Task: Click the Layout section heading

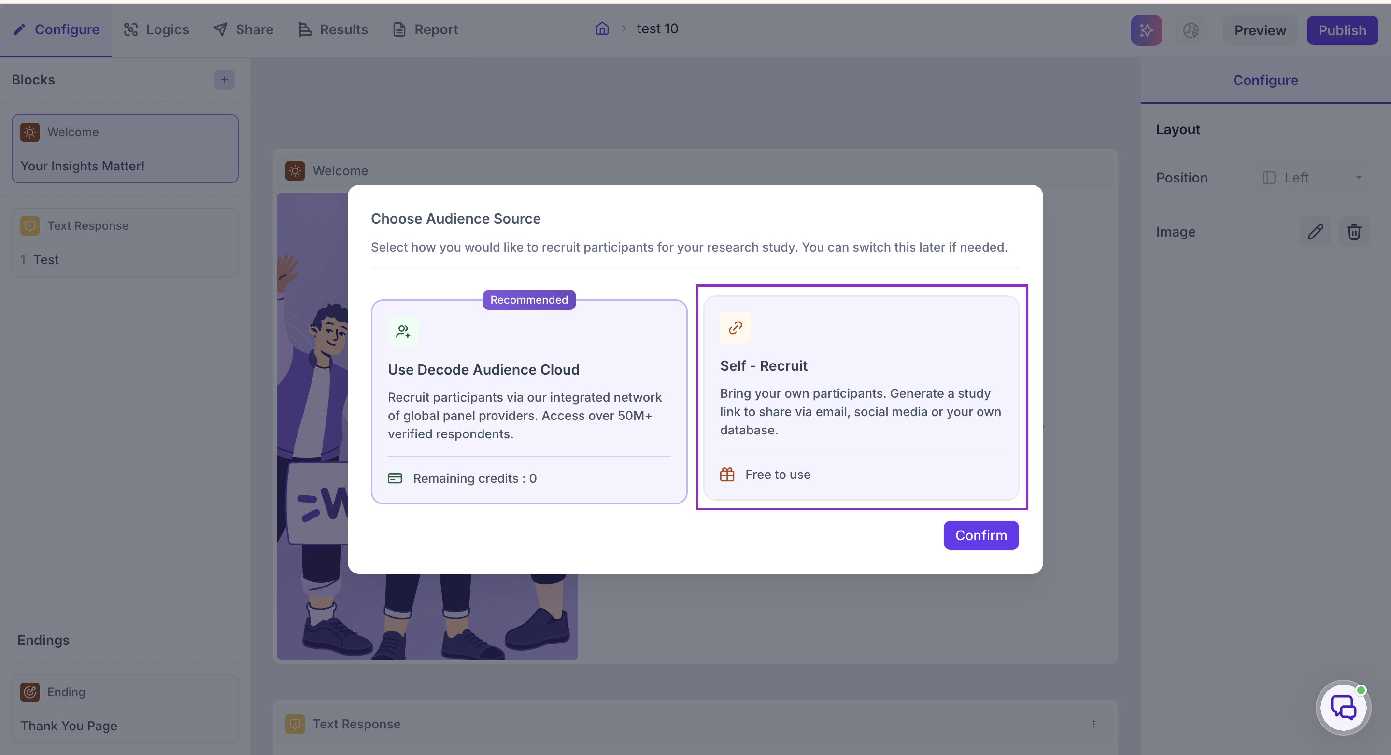Action: click(x=1178, y=129)
